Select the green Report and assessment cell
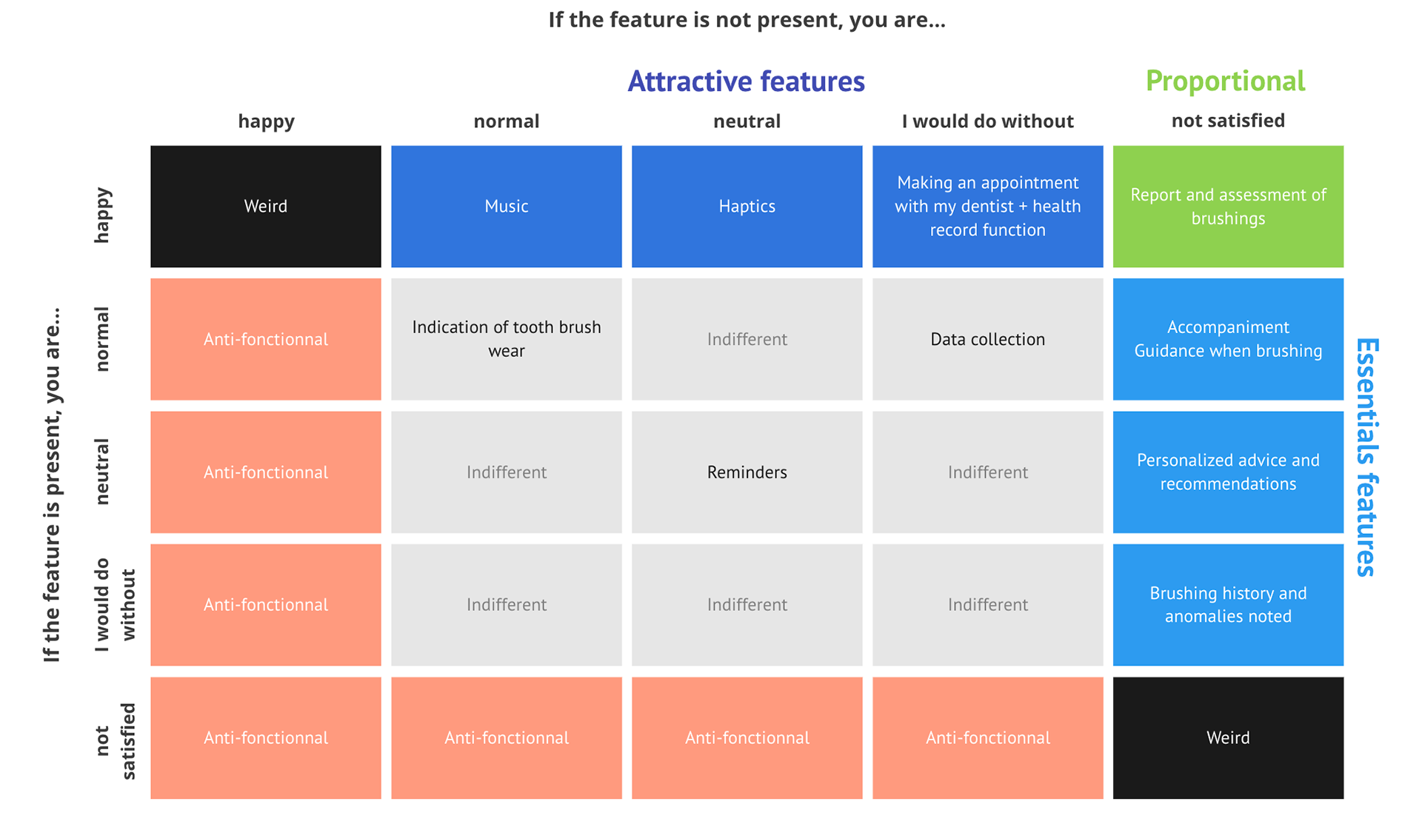This screenshot has height=824, width=1422. pos(1228,206)
